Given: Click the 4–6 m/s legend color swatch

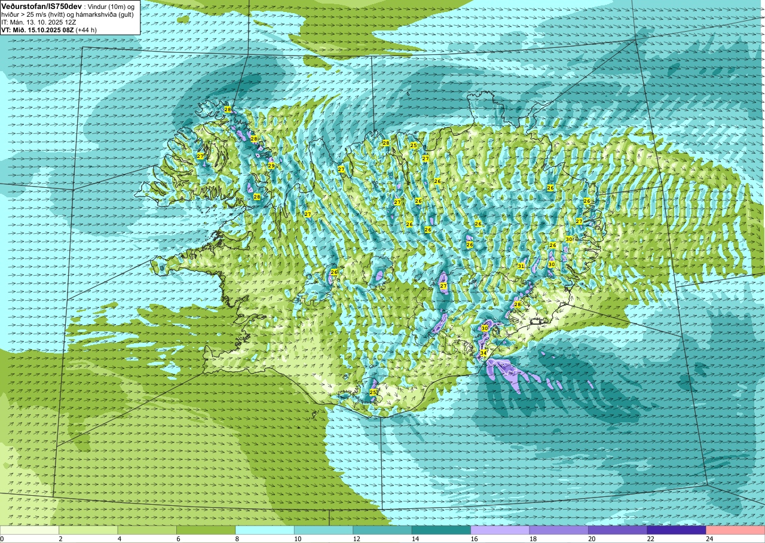Looking at the screenshot, I should pyautogui.click(x=147, y=530).
